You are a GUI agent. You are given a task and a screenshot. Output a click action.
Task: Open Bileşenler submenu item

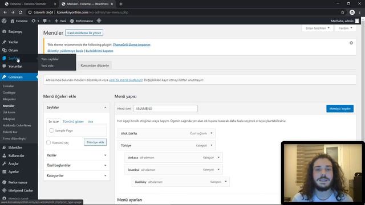coord(9,99)
